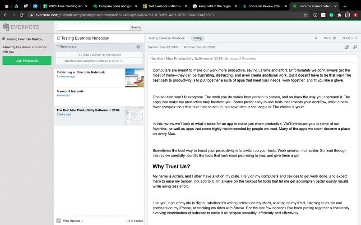Switch to the Gmail pinned tab
Image resolution: width=361 pixels, height=225 pixels.
(x=7, y=6)
